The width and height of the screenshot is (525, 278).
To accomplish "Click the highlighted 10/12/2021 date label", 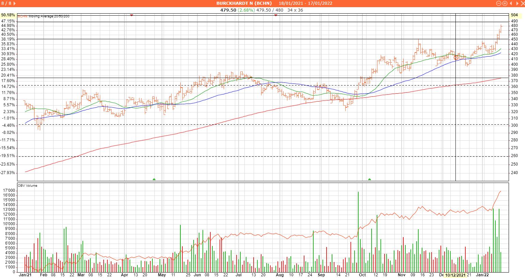I will [455, 275].
